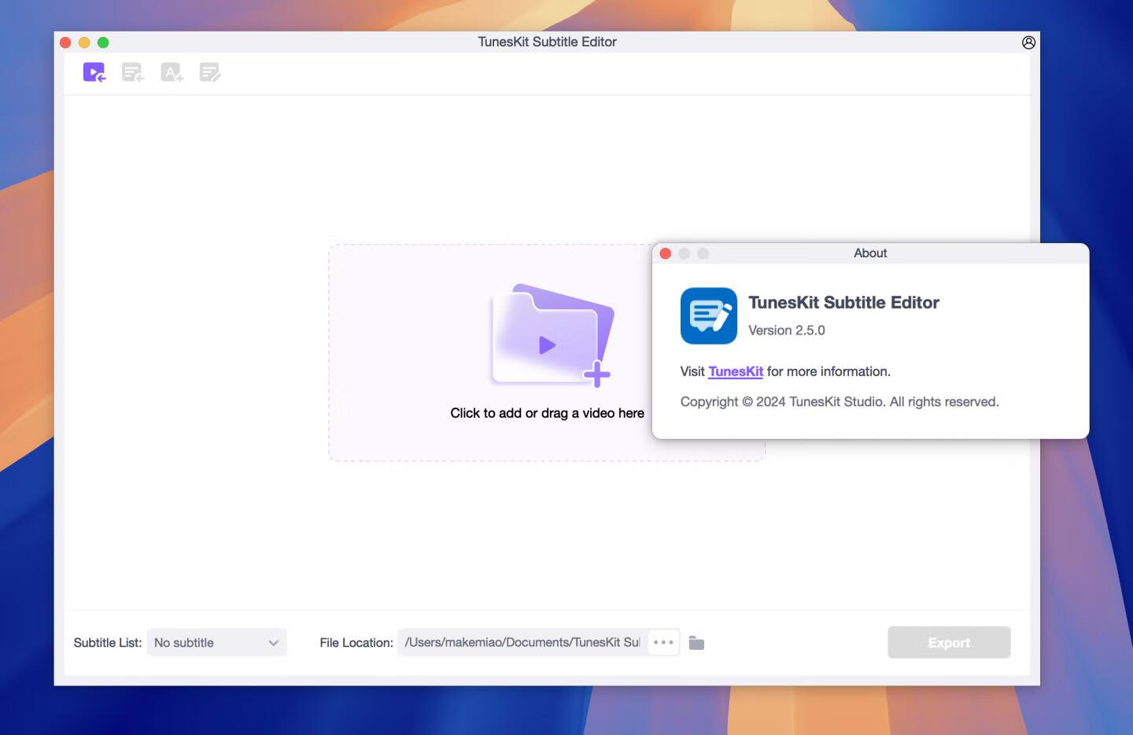Open the TunesKit link in About window
This screenshot has width=1133, height=735.
coord(736,371)
